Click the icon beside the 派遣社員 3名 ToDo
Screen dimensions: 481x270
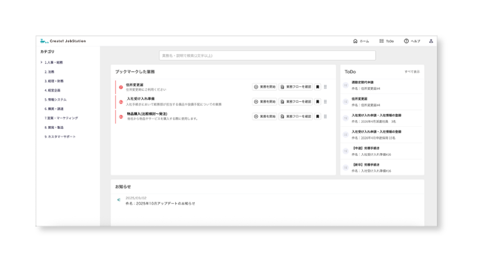pyautogui.click(x=346, y=118)
